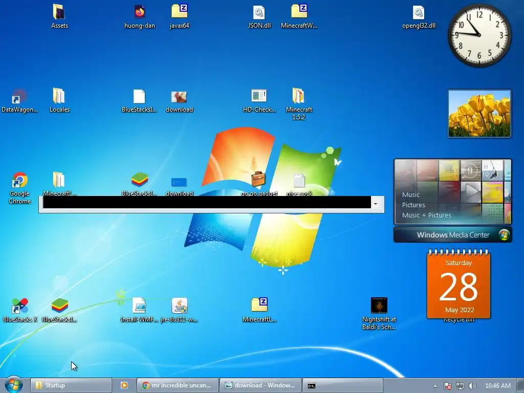
Task: Show hidden system tray icons arrow
Action: tap(435, 386)
